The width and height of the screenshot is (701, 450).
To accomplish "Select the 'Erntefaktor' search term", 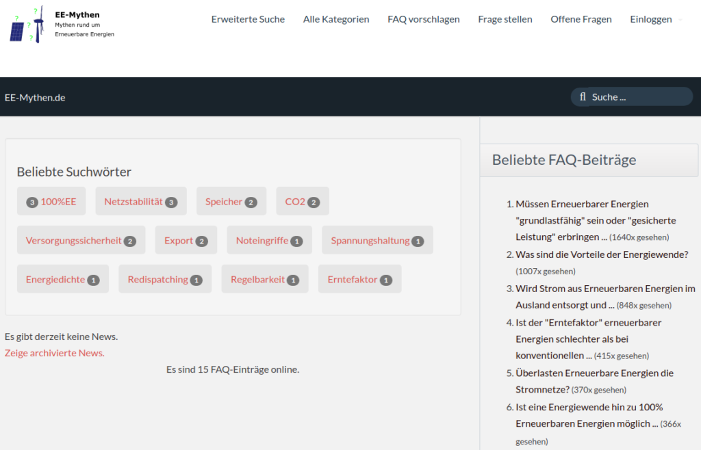I will [359, 279].
